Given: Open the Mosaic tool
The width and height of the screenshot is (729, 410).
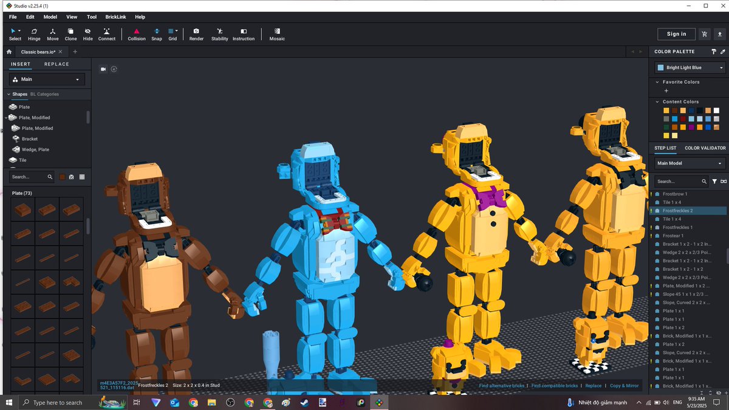Looking at the screenshot, I should (277, 34).
